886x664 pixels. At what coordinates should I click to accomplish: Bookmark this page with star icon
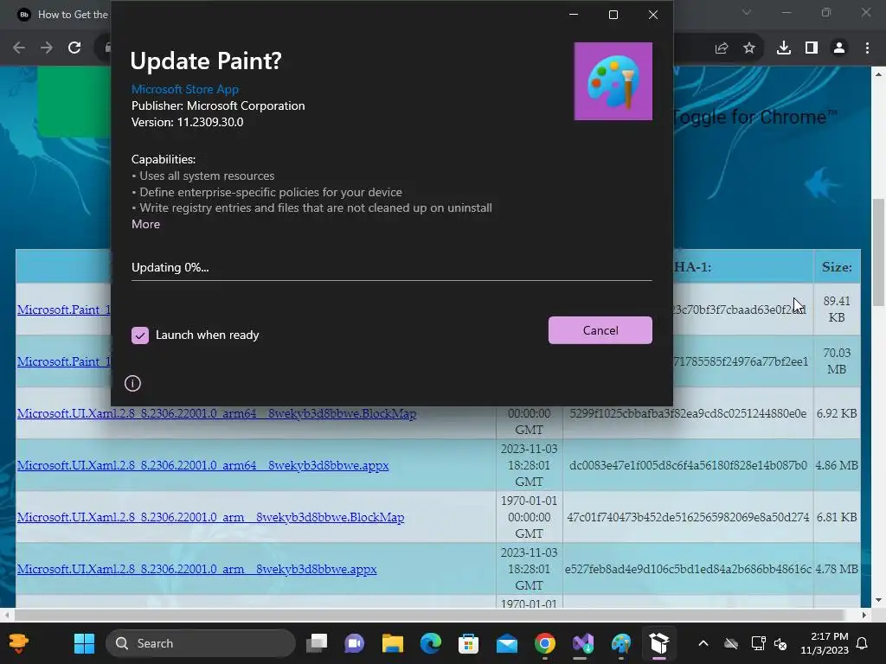coord(749,48)
